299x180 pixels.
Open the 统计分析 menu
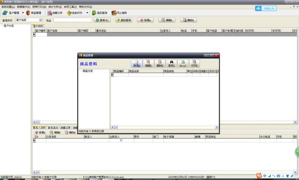click(55, 7)
